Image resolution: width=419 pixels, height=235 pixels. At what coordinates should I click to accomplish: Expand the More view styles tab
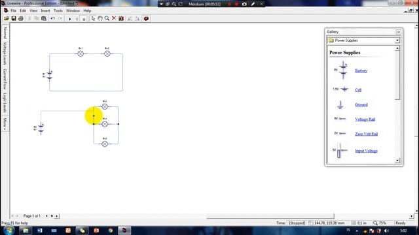(5, 124)
